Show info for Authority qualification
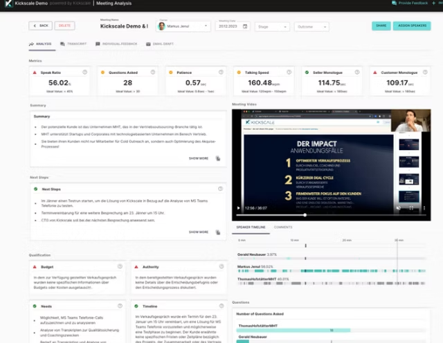443x343 pixels. (x=221, y=266)
